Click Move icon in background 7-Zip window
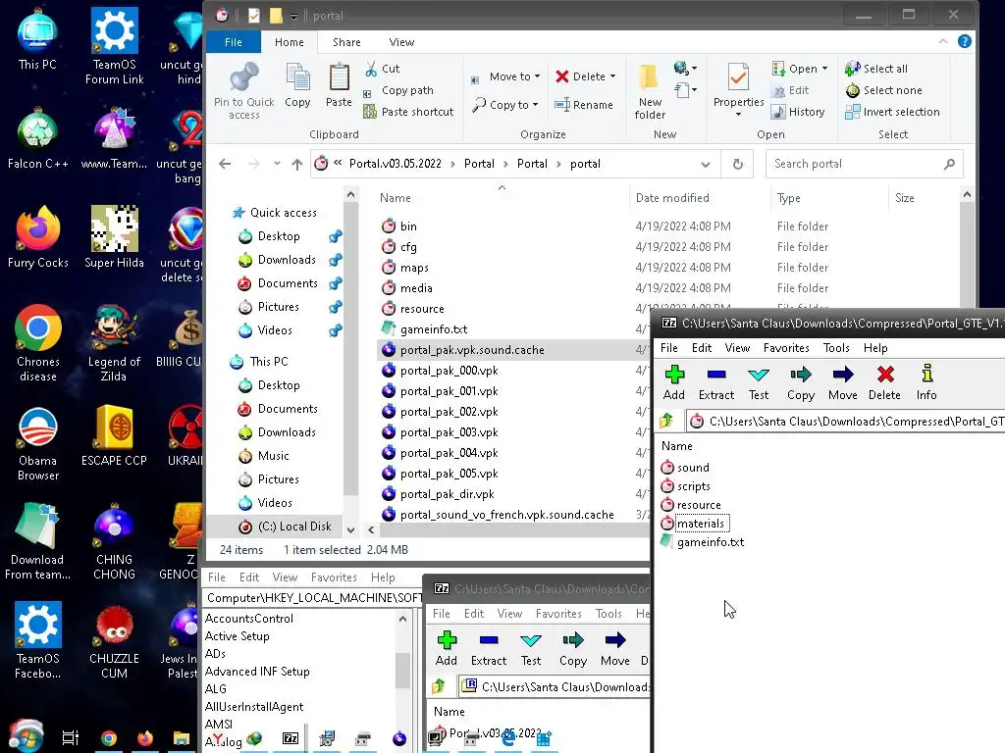This screenshot has width=1005, height=753. coord(615,640)
